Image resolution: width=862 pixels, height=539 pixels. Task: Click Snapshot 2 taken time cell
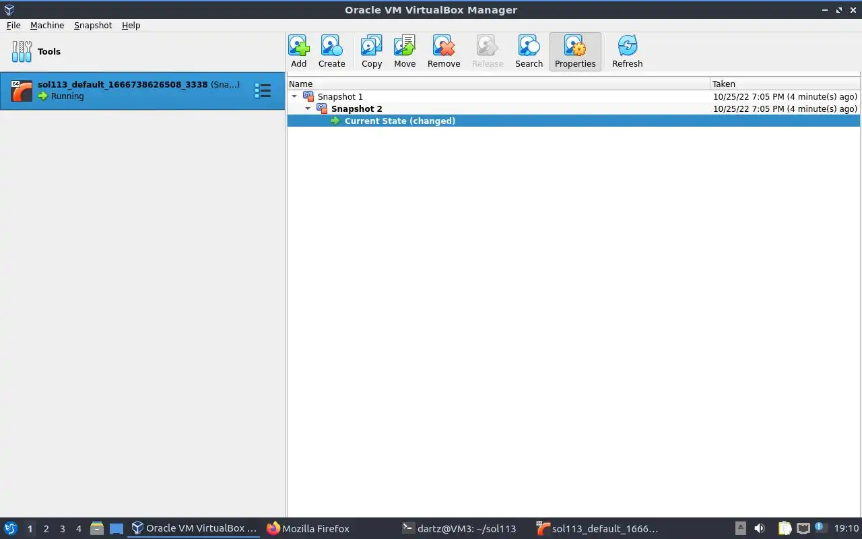tap(785, 108)
